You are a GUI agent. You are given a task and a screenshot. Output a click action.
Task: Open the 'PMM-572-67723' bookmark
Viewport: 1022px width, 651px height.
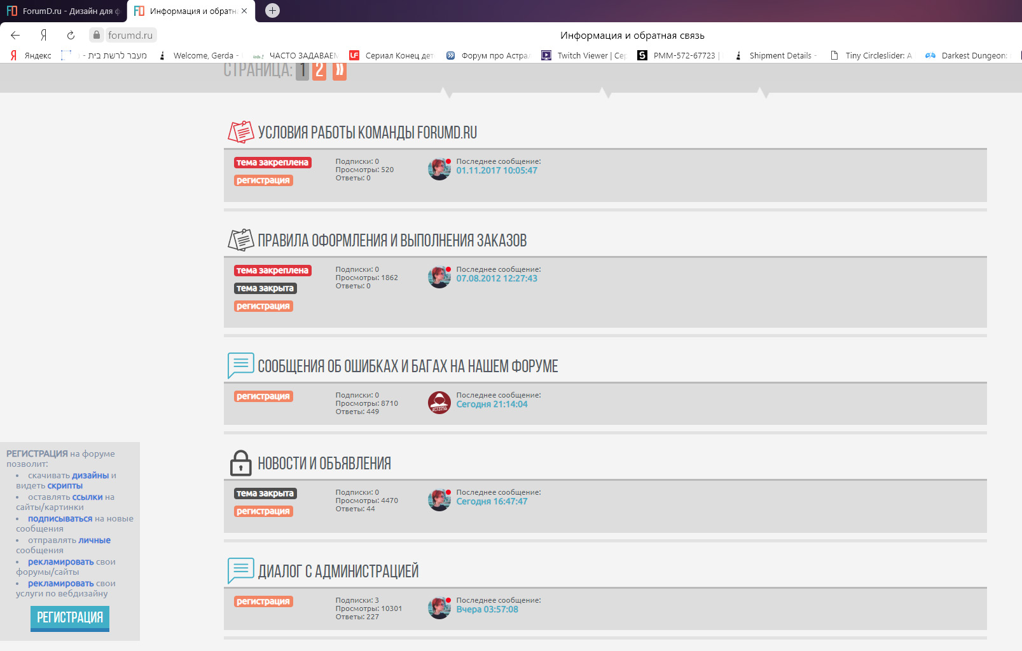[x=679, y=56]
